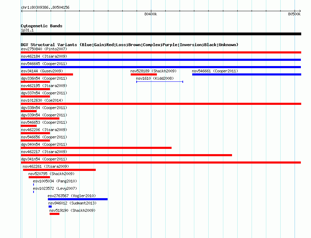Viewport: 311px width, 238px height.
Task: Open the nsv546661 (Cooper2011) variant label
Action: click(215, 71)
